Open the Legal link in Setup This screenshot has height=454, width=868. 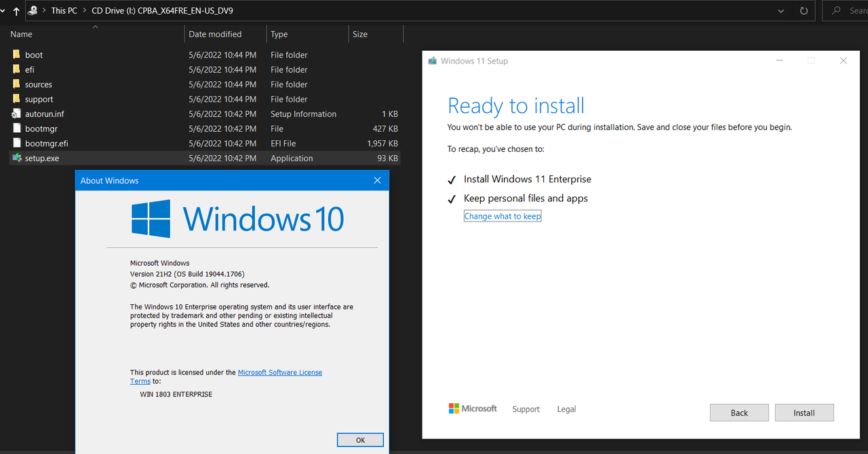566,409
